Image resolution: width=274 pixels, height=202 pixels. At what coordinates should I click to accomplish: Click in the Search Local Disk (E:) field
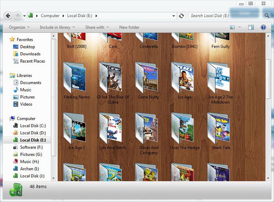(226, 16)
